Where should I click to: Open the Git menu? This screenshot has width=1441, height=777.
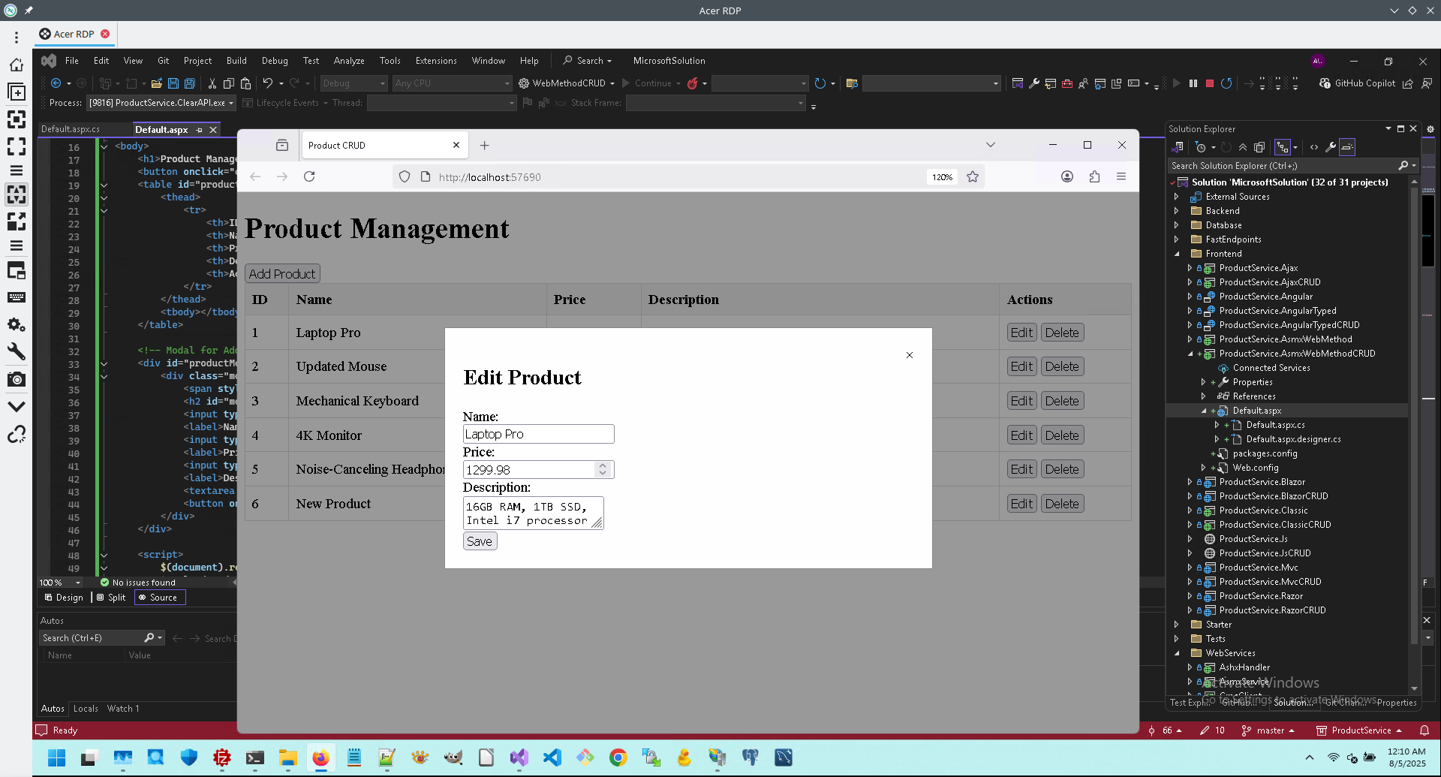click(163, 61)
